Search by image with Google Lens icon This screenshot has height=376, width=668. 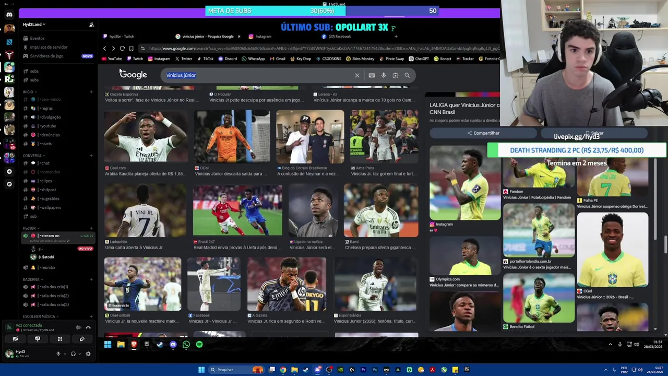point(395,75)
